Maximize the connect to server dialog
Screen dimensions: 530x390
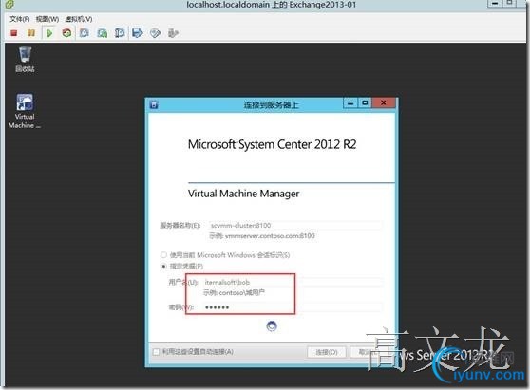click(365, 102)
